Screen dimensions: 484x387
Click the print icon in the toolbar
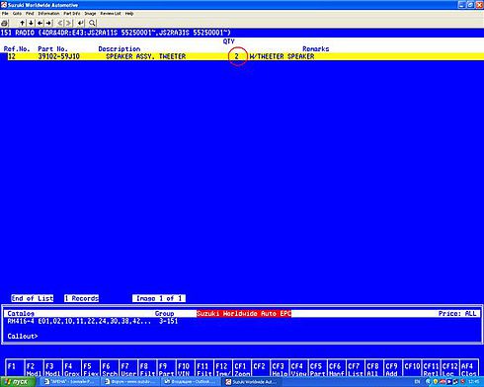(x=5, y=23)
